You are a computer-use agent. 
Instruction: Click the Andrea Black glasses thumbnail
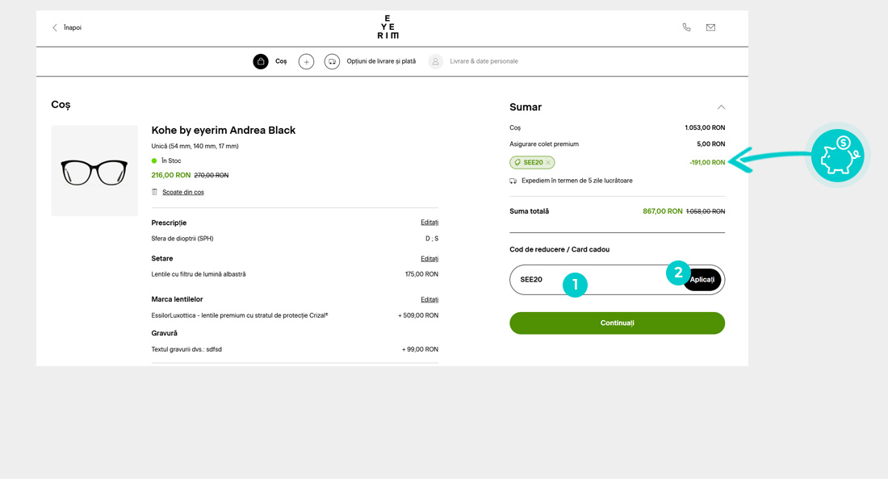(x=94, y=171)
